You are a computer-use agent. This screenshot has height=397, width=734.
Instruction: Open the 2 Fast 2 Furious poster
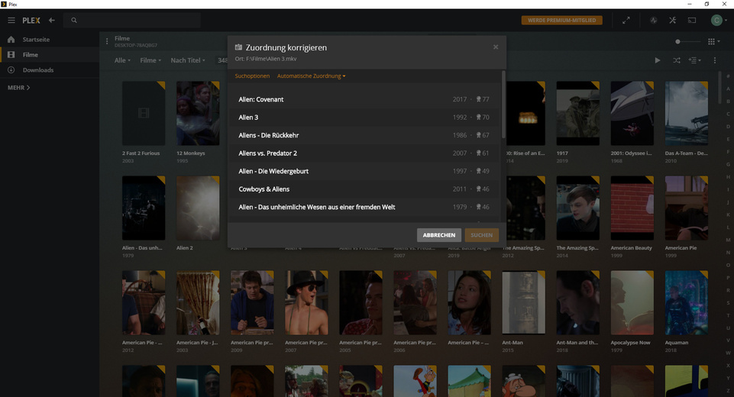point(144,113)
